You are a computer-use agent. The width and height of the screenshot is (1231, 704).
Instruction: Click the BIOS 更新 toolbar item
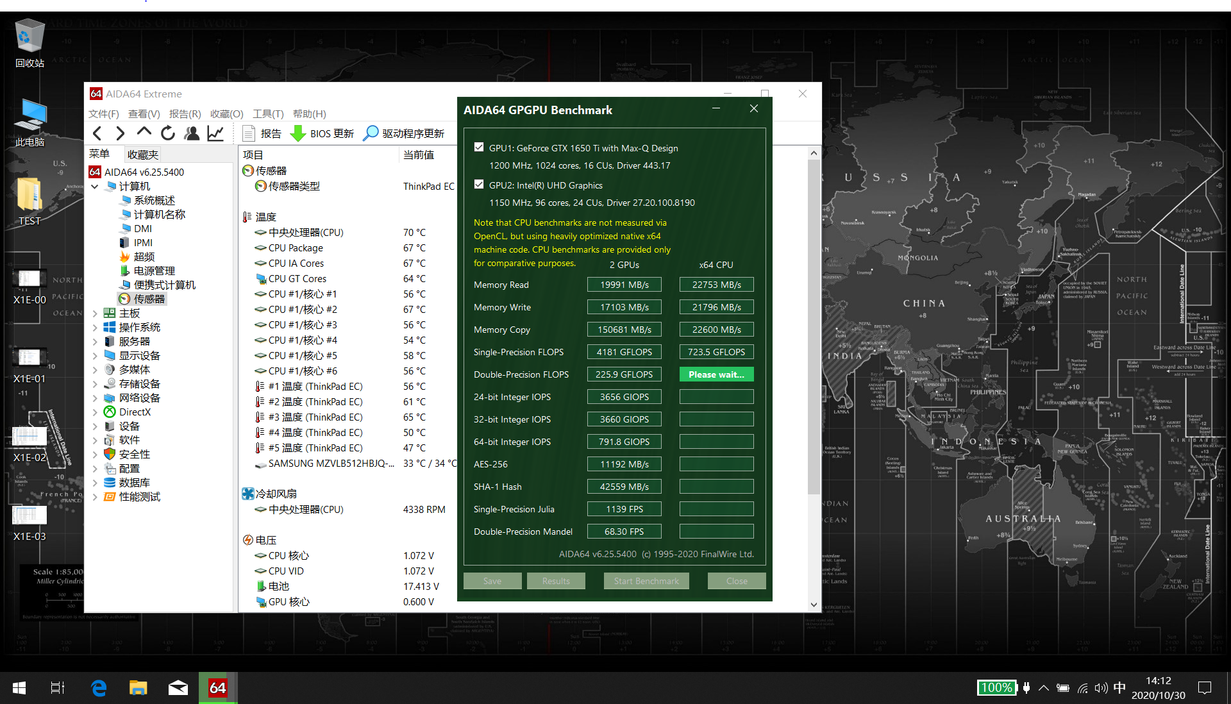pos(322,133)
